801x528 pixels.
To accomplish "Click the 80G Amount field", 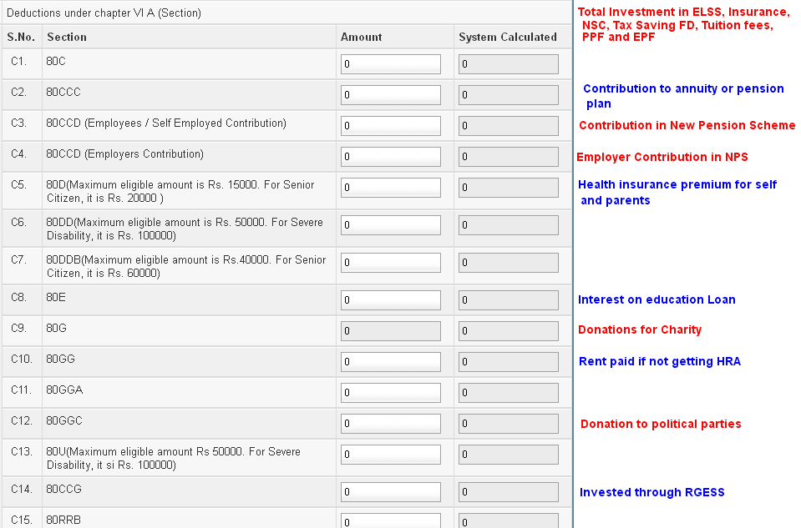I will click(x=391, y=331).
